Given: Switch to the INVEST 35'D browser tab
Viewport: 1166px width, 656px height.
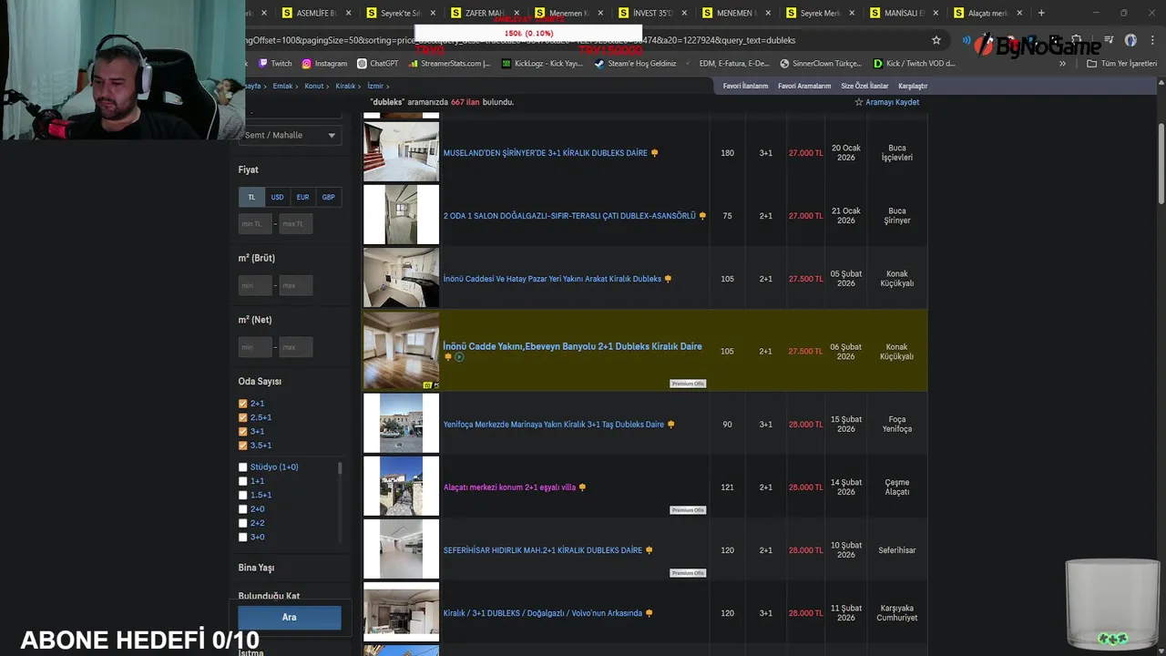Looking at the screenshot, I should tap(651, 13).
